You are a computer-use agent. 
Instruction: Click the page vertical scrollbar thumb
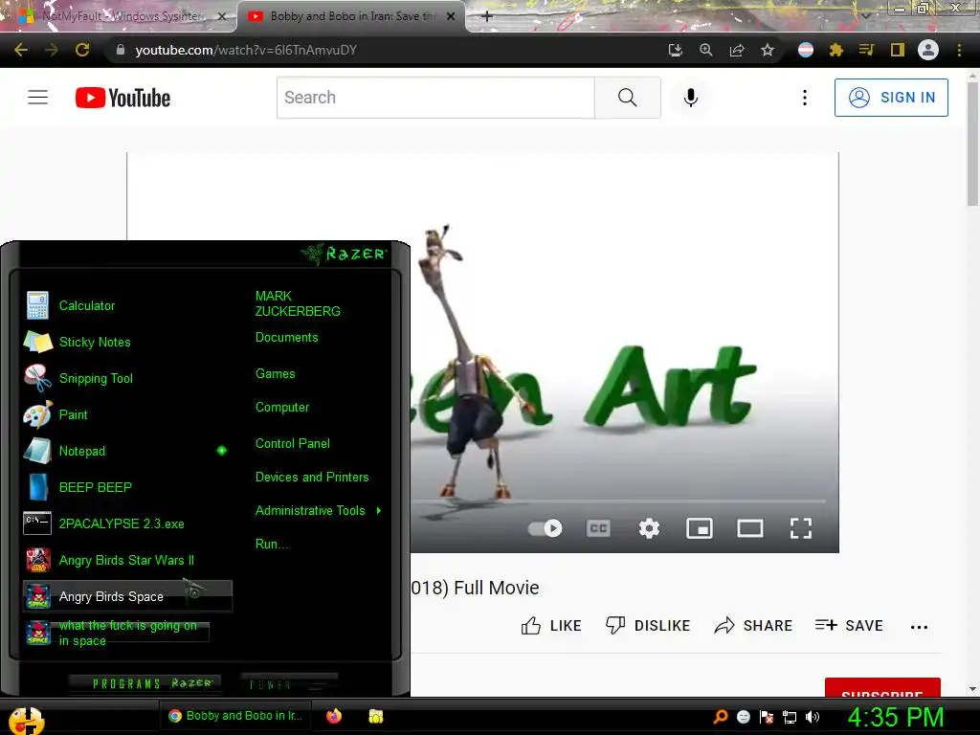point(972,144)
